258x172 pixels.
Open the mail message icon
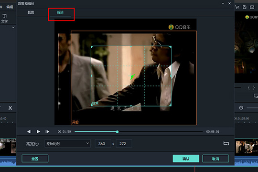252,7
